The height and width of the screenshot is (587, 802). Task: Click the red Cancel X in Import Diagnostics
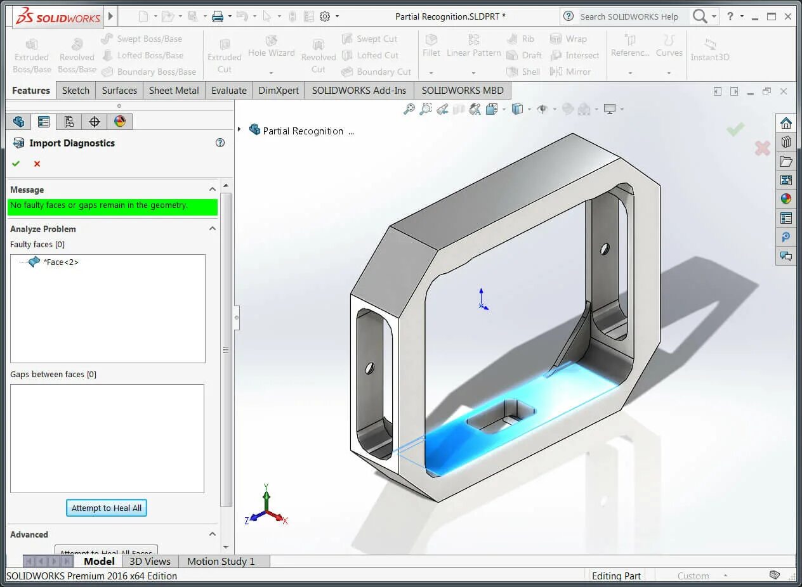pyautogui.click(x=37, y=164)
